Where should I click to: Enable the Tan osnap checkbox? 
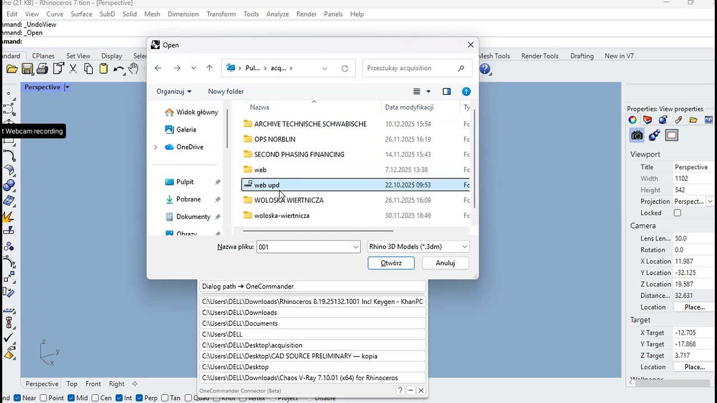(165, 398)
